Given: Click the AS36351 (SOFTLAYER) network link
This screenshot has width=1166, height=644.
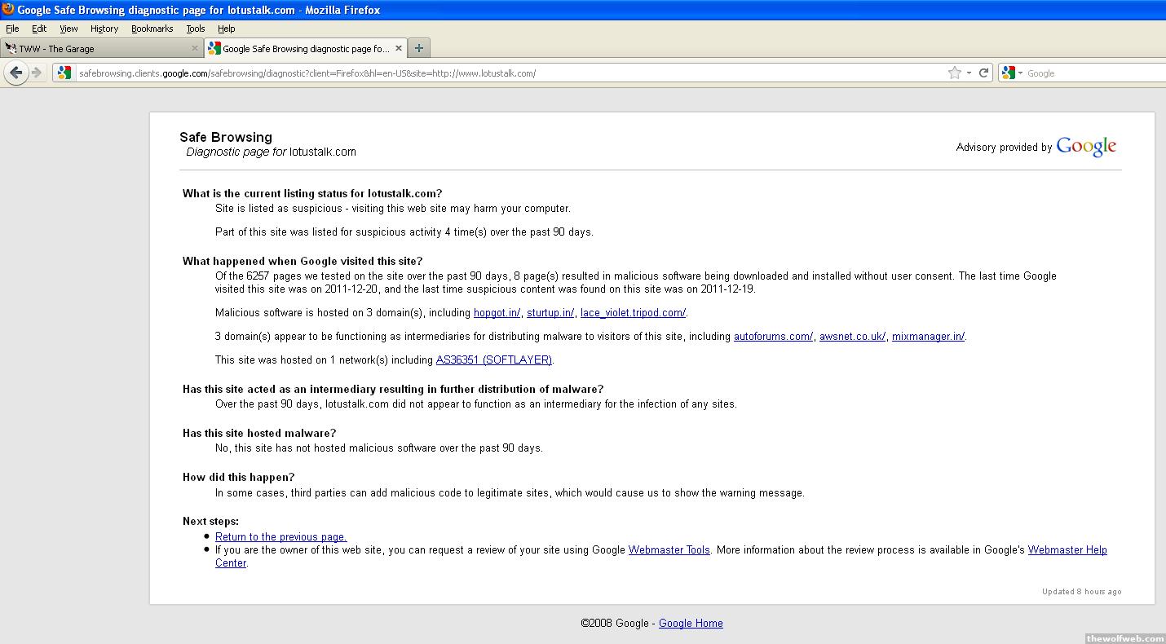Looking at the screenshot, I should pos(493,359).
